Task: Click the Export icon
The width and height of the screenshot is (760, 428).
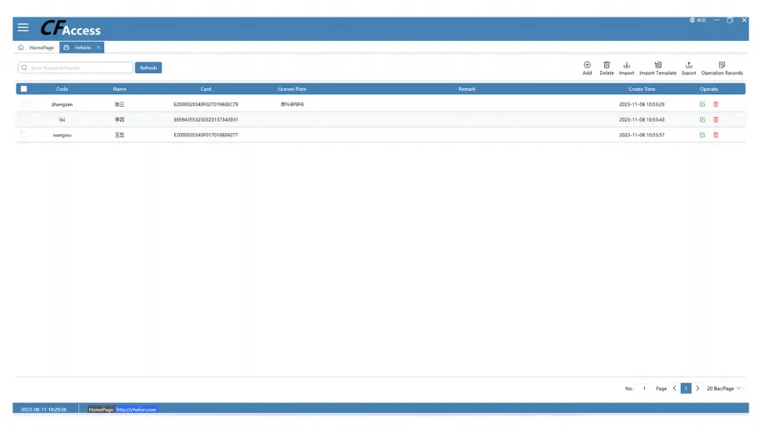Action: click(688, 65)
